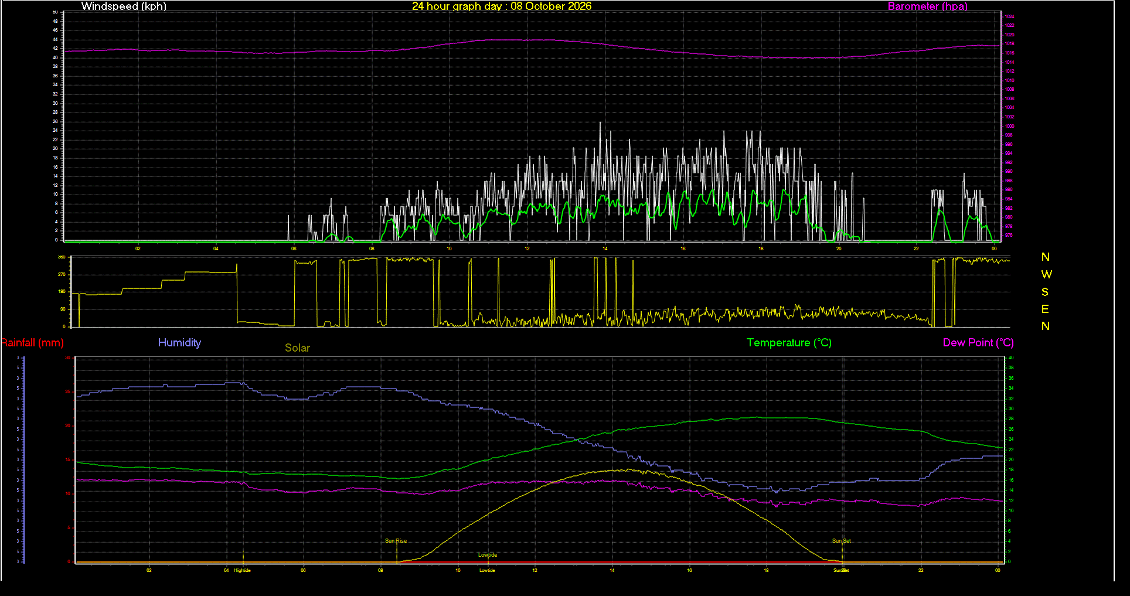Click the '90' wind direction axis value
1130x596 pixels.
[x=63, y=309]
